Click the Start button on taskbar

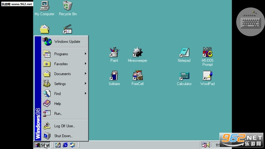click(x=42, y=145)
